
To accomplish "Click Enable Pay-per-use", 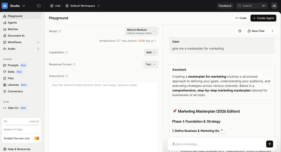I will point(21,139).
